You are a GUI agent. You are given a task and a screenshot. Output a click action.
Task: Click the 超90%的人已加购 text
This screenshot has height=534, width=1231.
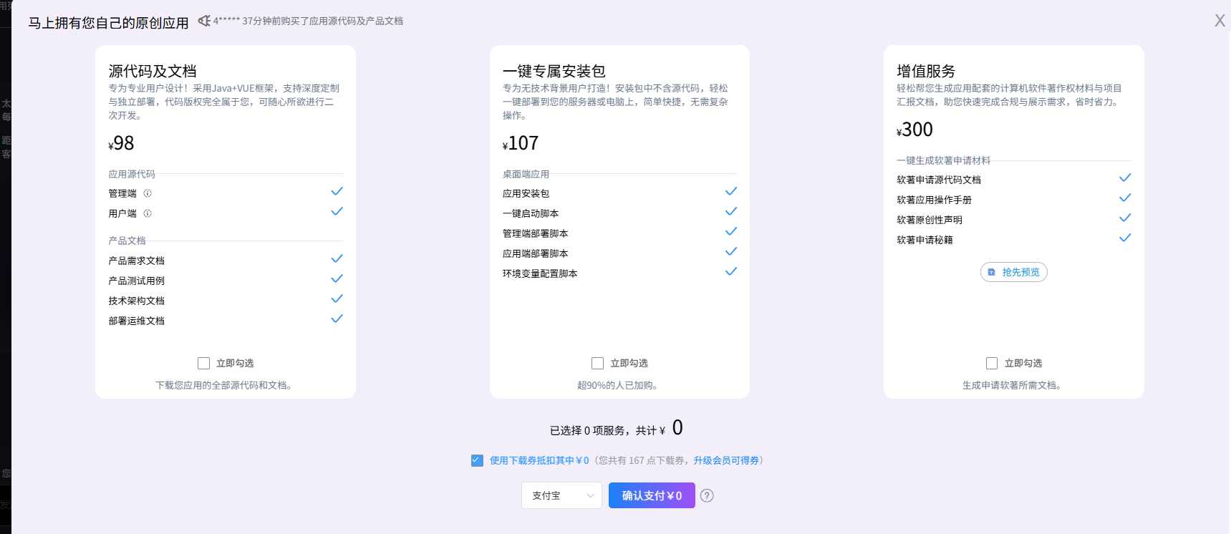[x=619, y=385]
